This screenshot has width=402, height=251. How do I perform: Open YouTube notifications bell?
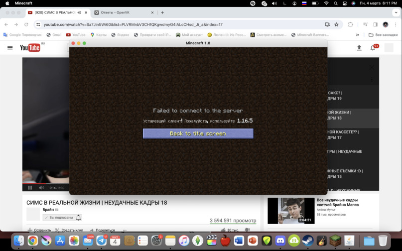tap(373, 48)
